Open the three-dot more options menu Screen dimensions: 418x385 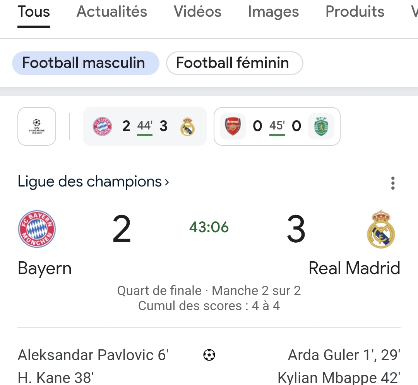point(393,183)
